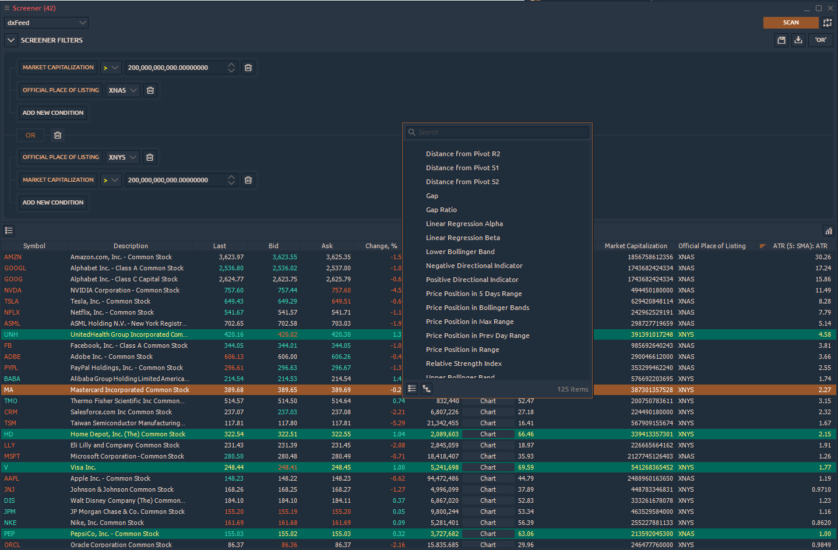Image resolution: width=838 pixels, height=550 pixels.
Task: Click stepper arrows of first capitalization value
Action: (231, 68)
